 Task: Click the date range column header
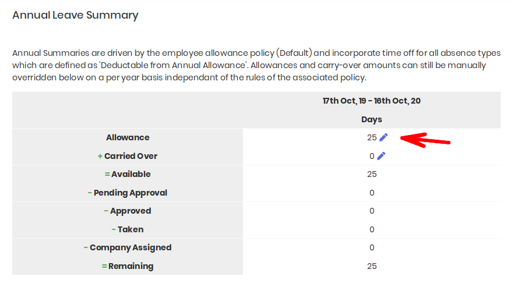click(371, 101)
